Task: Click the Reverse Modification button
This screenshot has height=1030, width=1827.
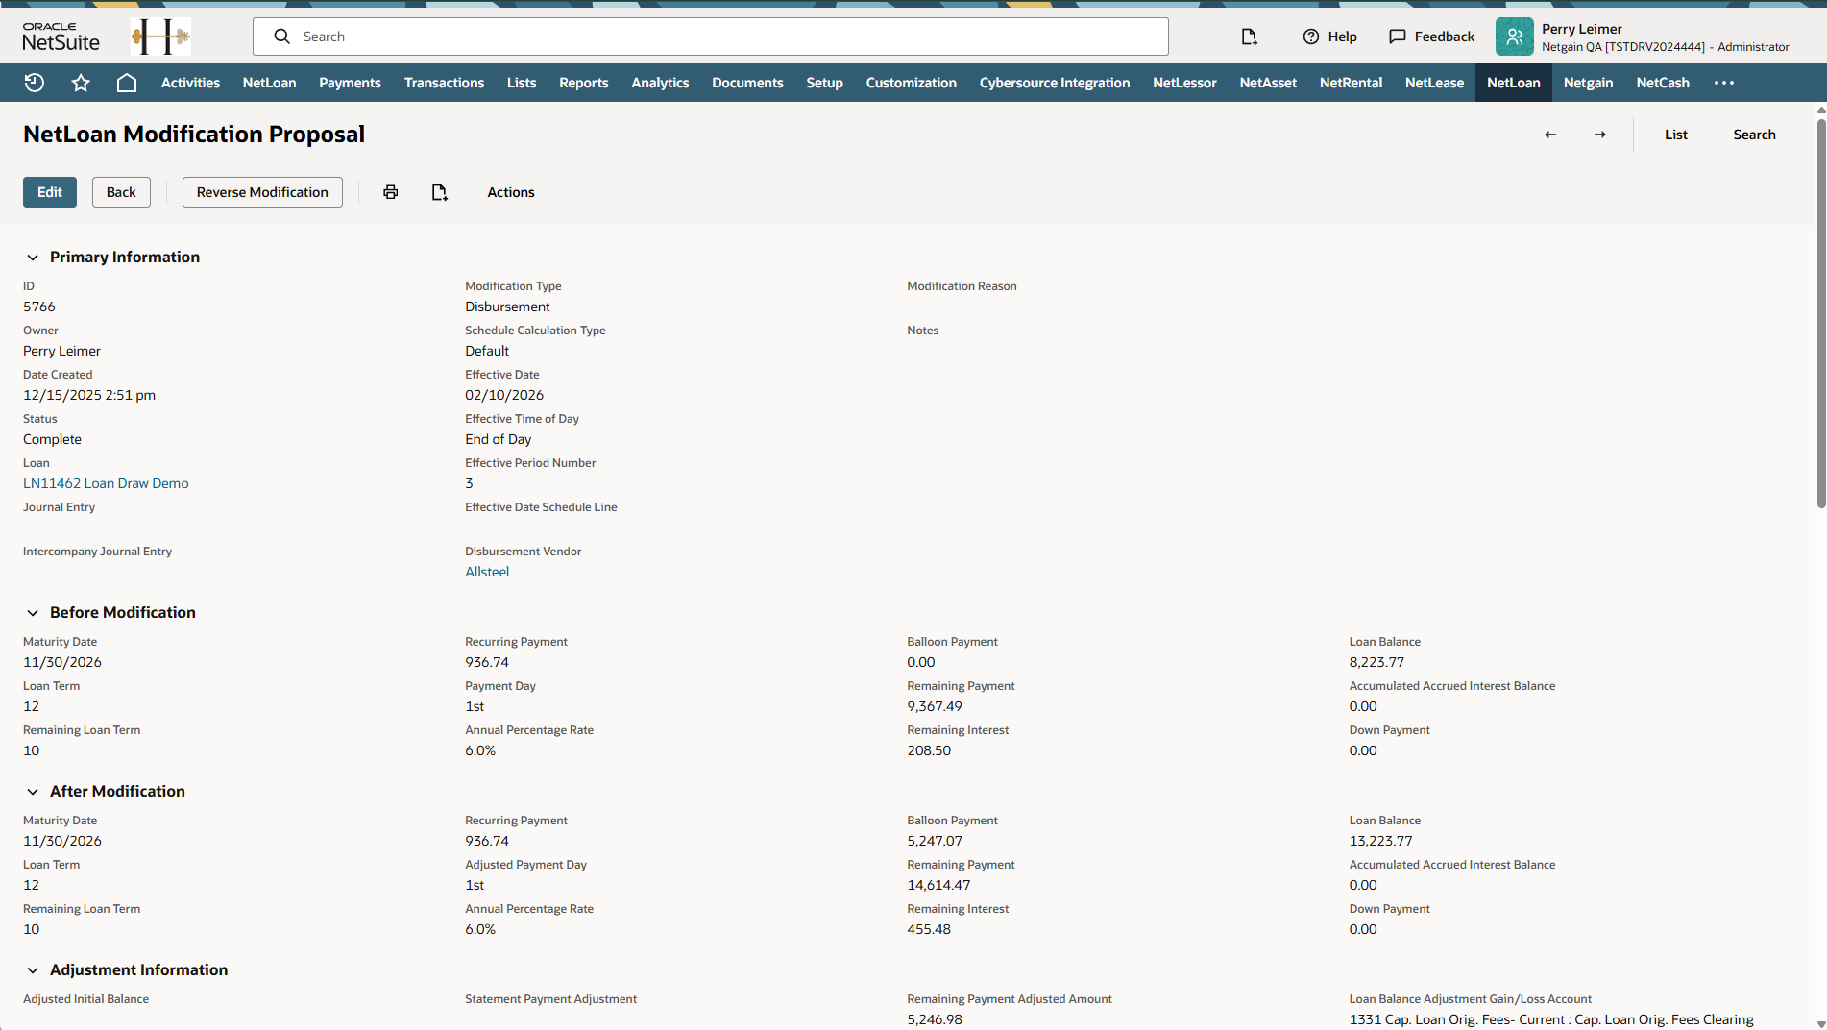Action: point(262,192)
